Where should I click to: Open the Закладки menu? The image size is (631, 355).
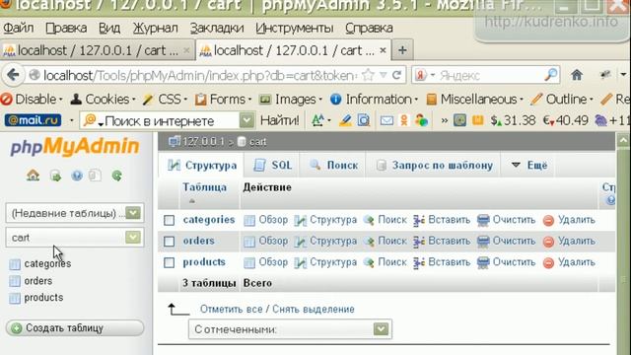pos(217,29)
